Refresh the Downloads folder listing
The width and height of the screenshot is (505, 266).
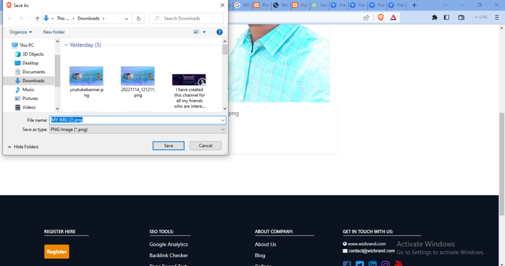coord(139,19)
